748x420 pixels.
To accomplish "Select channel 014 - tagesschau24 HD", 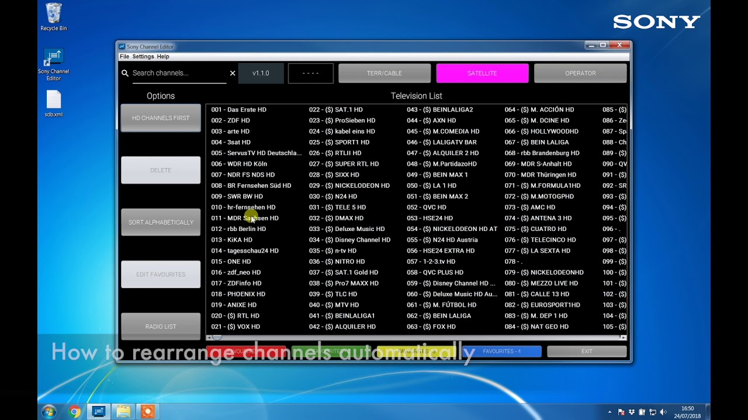I will 244,251.
